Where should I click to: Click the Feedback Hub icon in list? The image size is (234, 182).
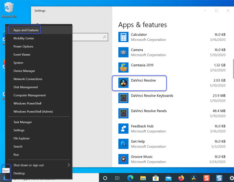coord(123,129)
